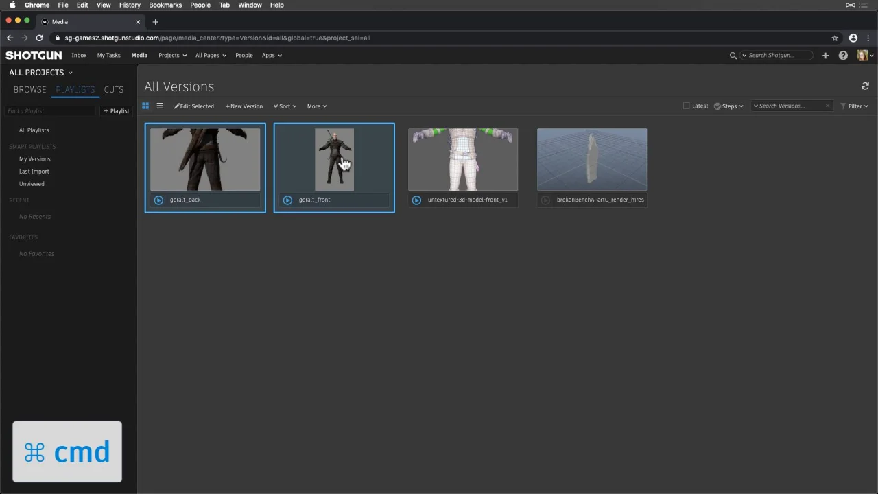The height and width of the screenshot is (494, 878).
Task: Switch to list view mode
Action: (160, 106)
